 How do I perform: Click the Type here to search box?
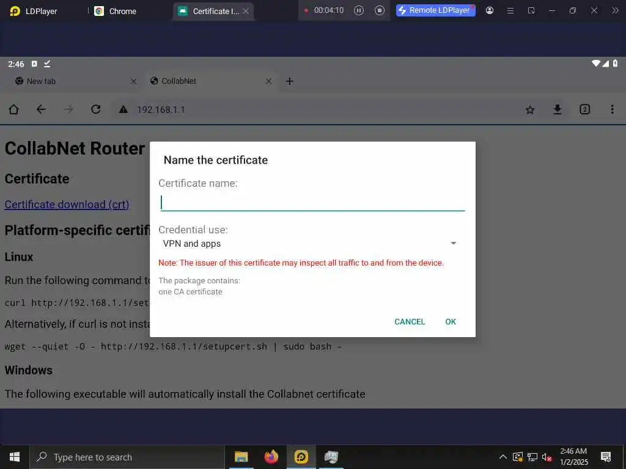127,457
